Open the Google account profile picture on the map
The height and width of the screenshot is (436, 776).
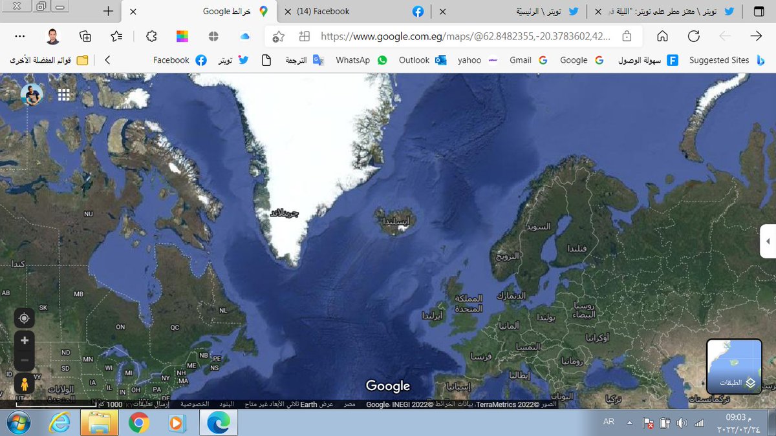(x=32, y=95)
